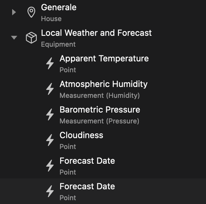206x204 pixels.
Task: Click the location pin icon beside Generale
Action: [31, 12]
